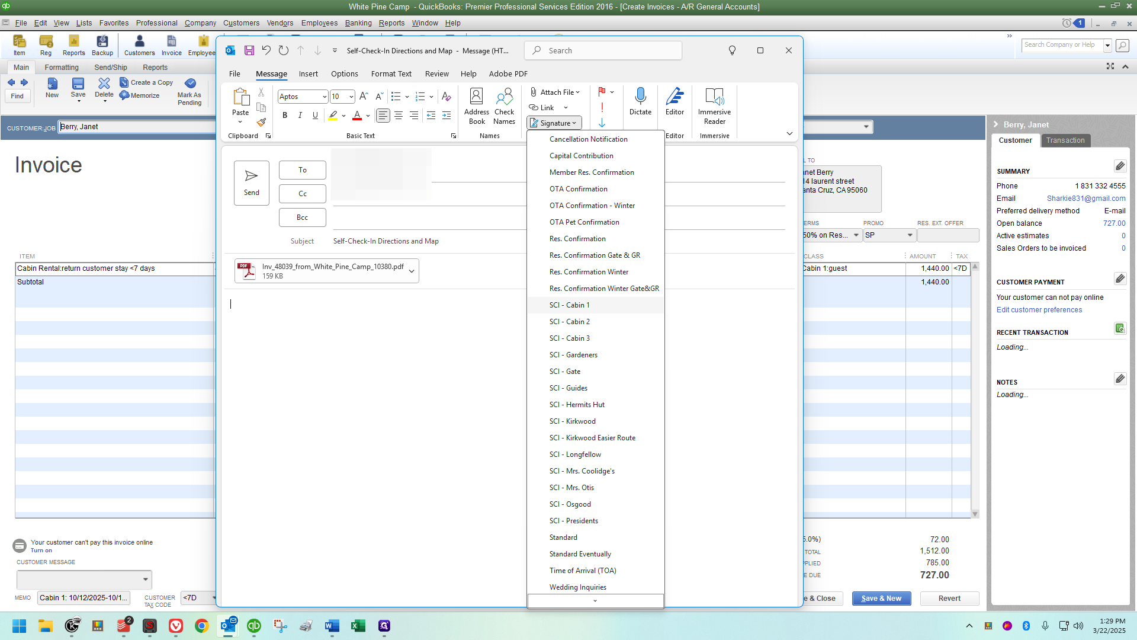Click Save & New button in QuickBooks
The width and height of the screenshot is (1137, 640).
click(881, 599)
